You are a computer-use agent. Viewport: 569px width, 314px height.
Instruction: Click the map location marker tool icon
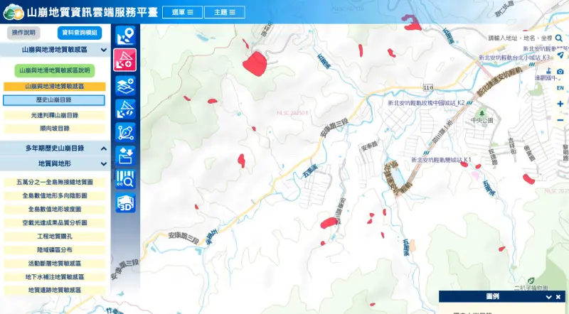(x=125, y=36)
